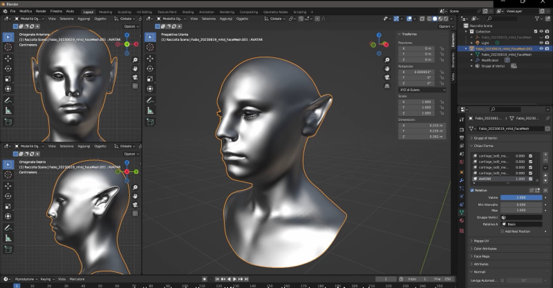Switch to Geometry Nodes workspace tab
This screenshot has height=288, width=553.
pyautogui.click(x=275, y=12)
